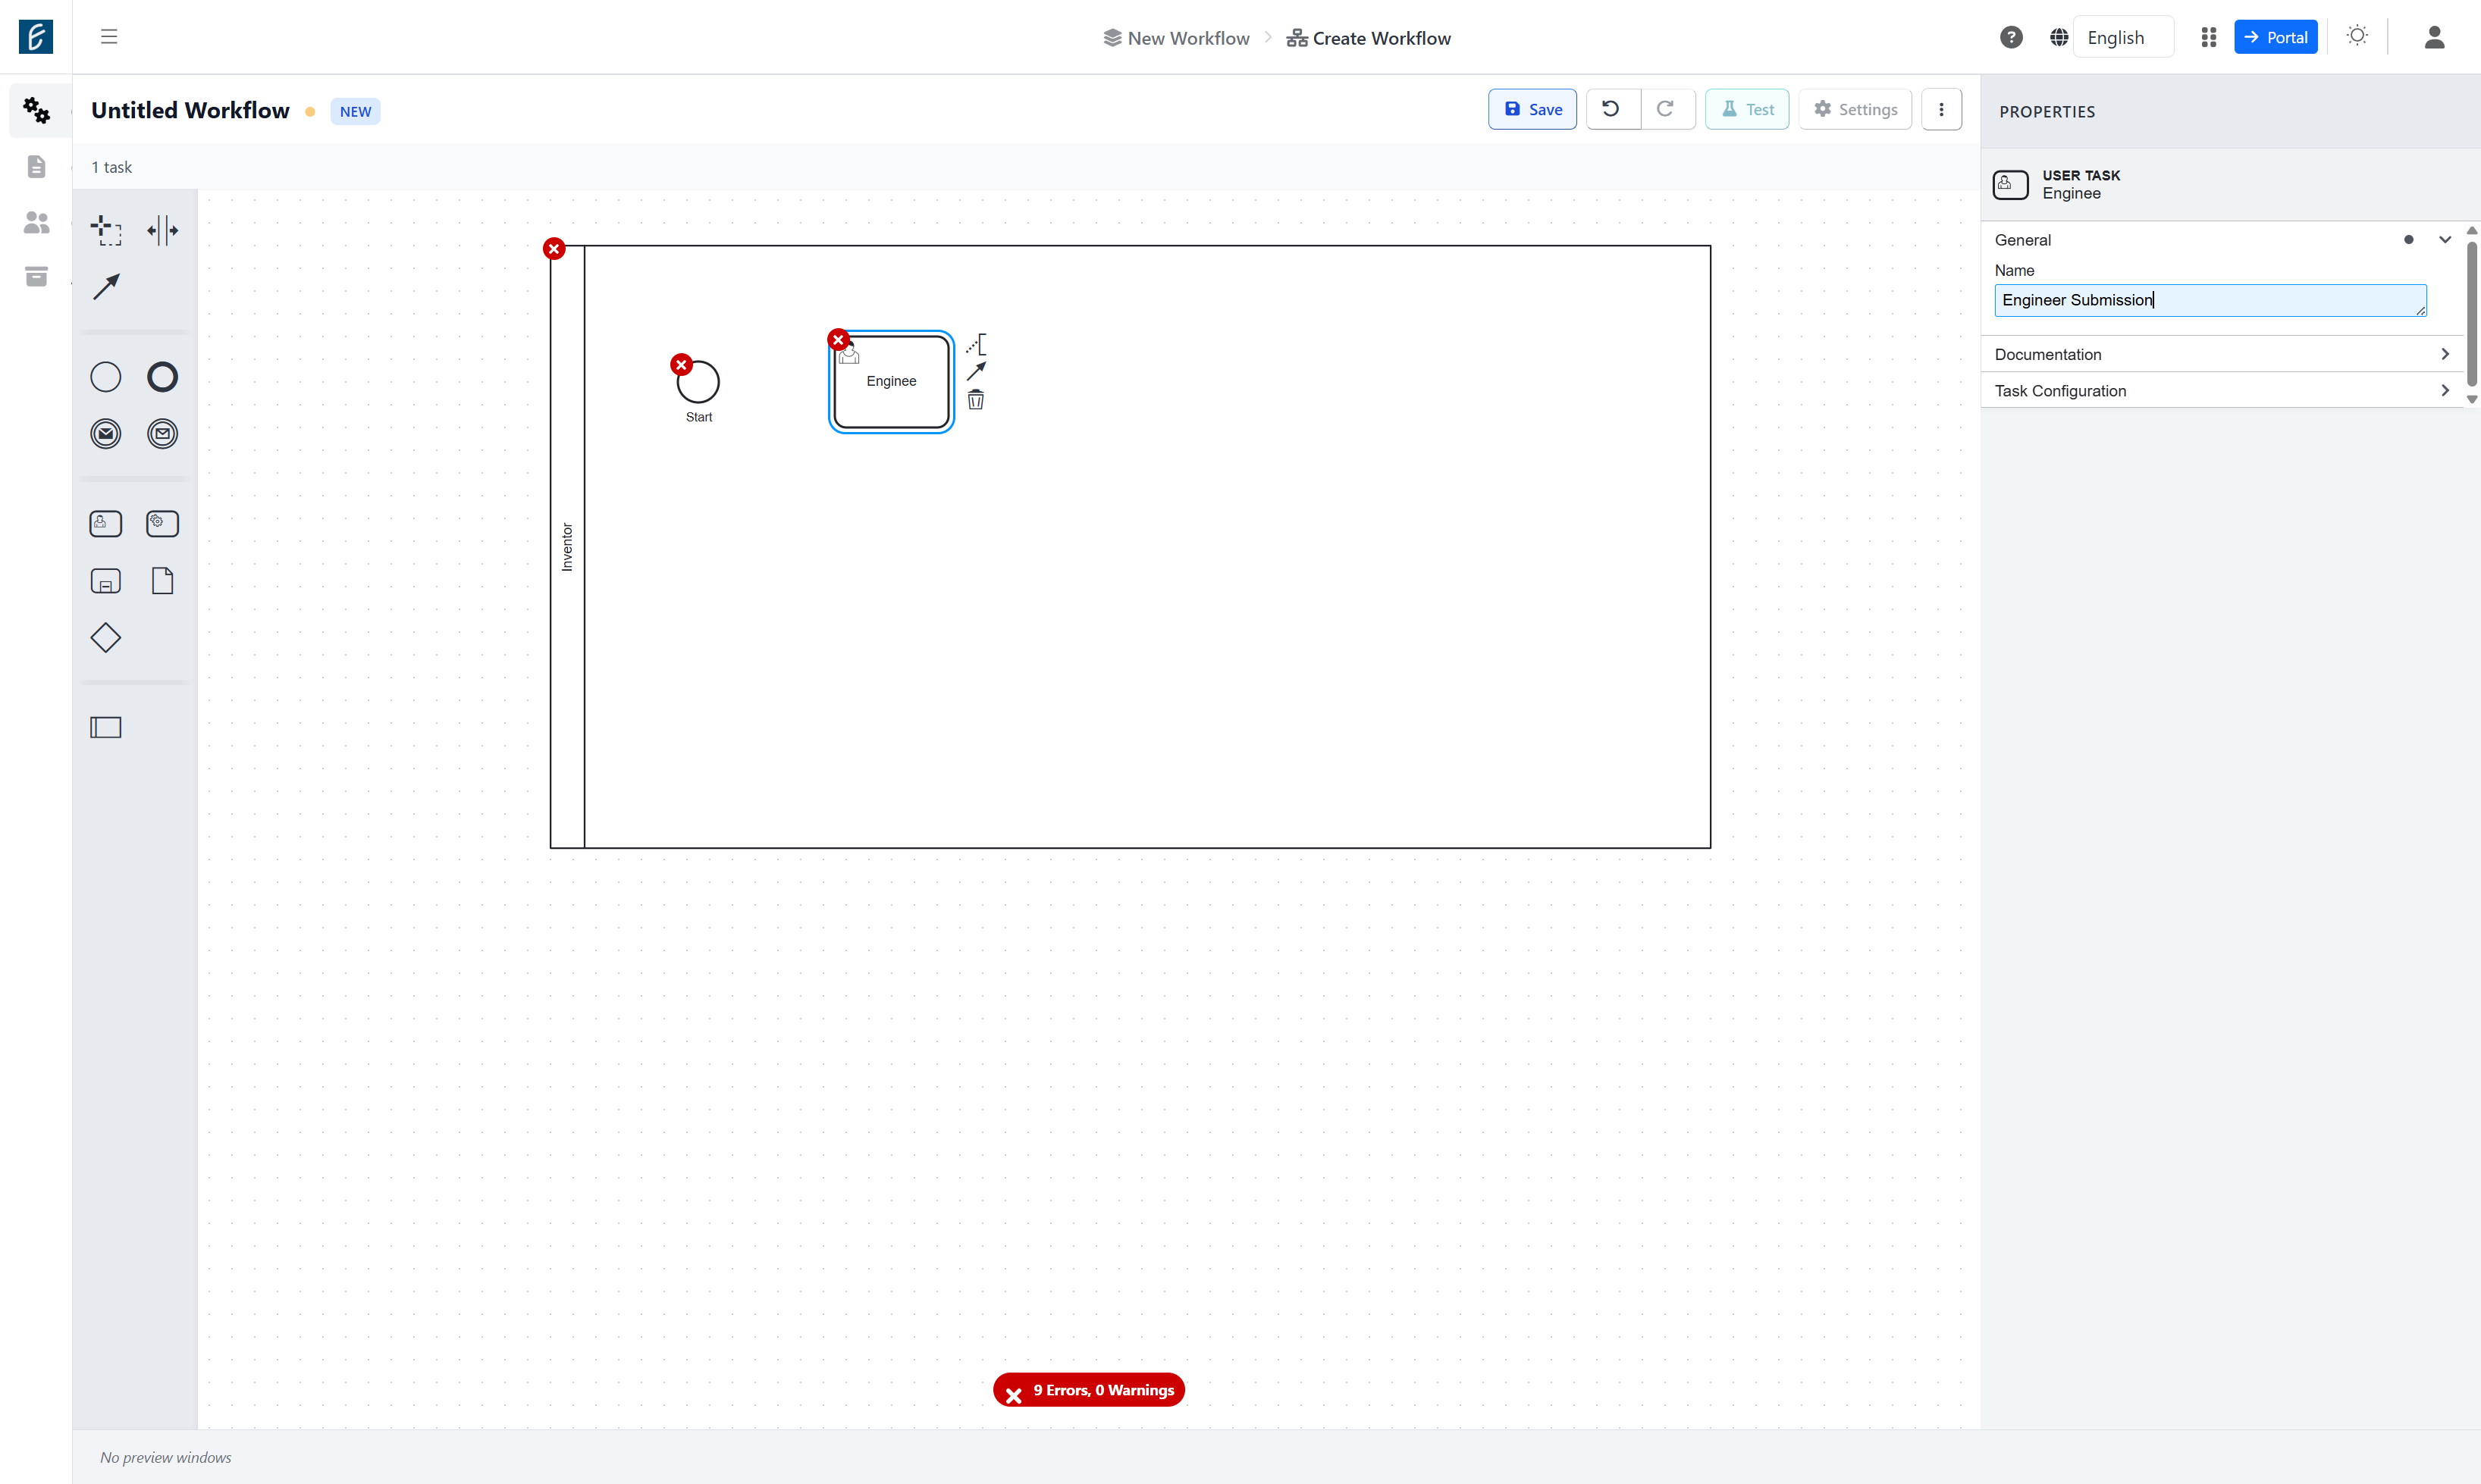Undo the last workflow change
This screenshot has height=1484, width=2481.
(1611, 109)
